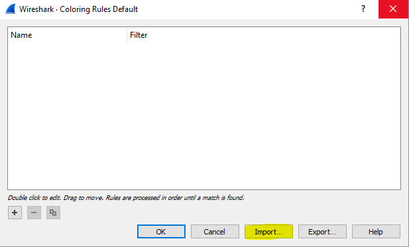Click the blank list area under the Name column
This screenshot has width=409, height=247.
(x=68, y=115)
